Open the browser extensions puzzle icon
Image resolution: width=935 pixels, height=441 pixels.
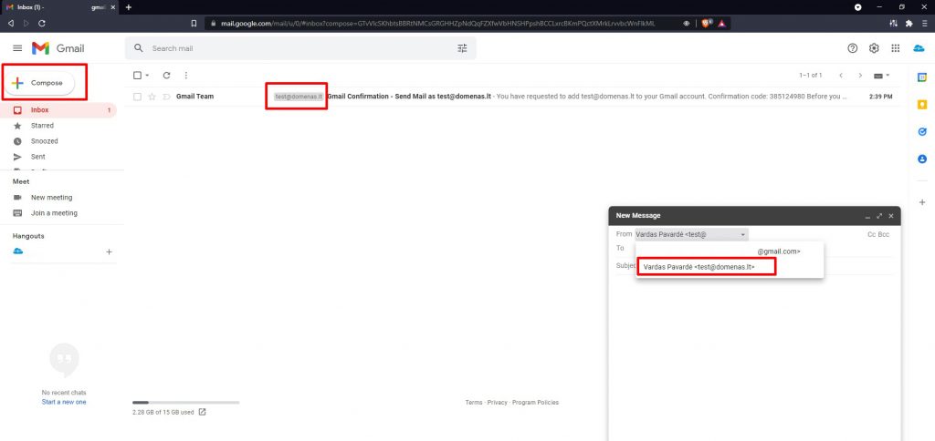(x=909, y=23)
